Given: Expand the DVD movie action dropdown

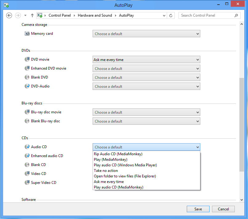Looking at the screenshot, I should coord(146,60).
